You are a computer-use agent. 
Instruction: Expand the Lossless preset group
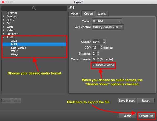4,34
